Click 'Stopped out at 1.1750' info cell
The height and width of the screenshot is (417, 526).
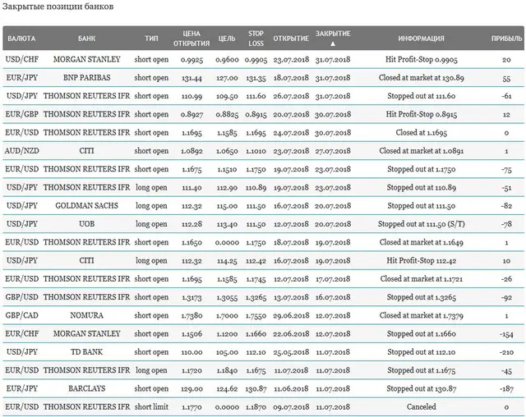(422, 169)
